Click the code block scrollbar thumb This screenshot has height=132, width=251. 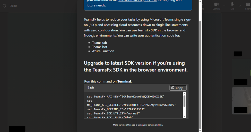tap(184, 100)
